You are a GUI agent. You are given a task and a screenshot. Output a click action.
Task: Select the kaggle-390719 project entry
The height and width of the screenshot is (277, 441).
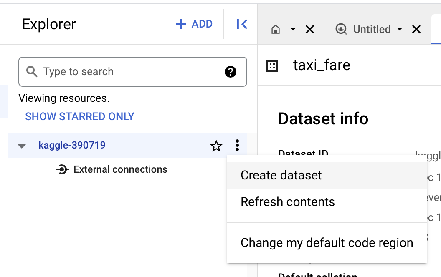click(x=71, y=145)
